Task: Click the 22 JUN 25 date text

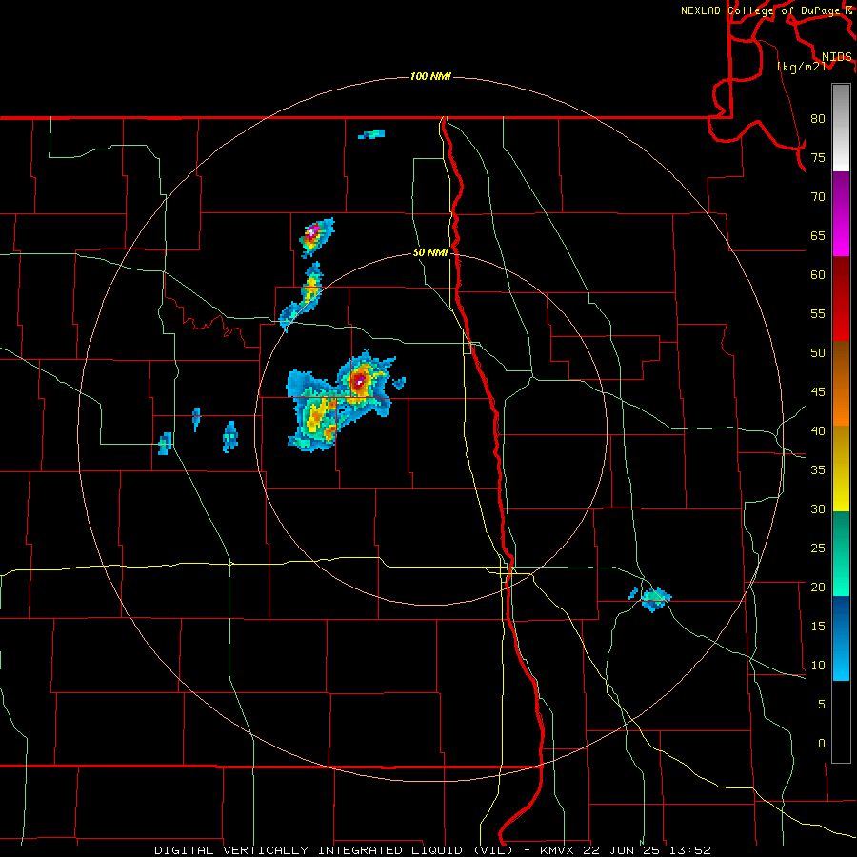Action: pos(622,850)
